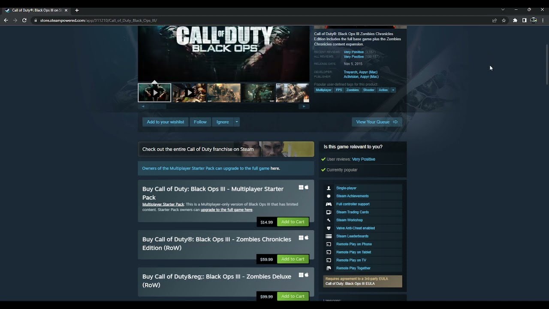Close the Call of Duty browser tab
This screenshot has height=309, width=549.
click(66, 10)
